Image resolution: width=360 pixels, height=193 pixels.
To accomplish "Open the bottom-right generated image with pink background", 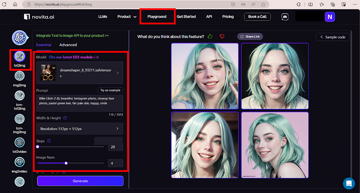I will coord(275,145).
